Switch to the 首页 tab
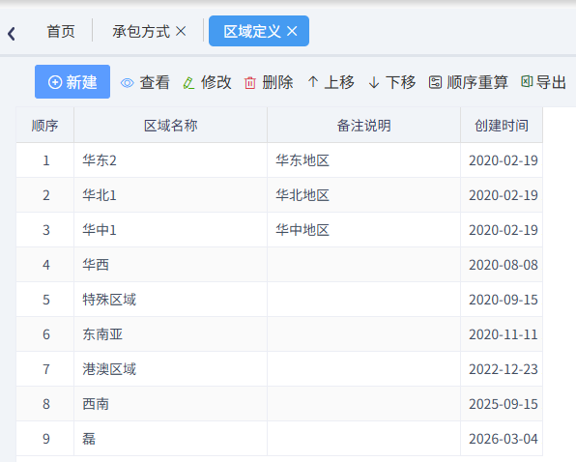The width and height of the screenshot is (576, 462). [x=61, y=31]
